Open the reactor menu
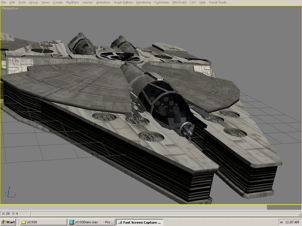 pyautogui.click(x=87, y=2)
